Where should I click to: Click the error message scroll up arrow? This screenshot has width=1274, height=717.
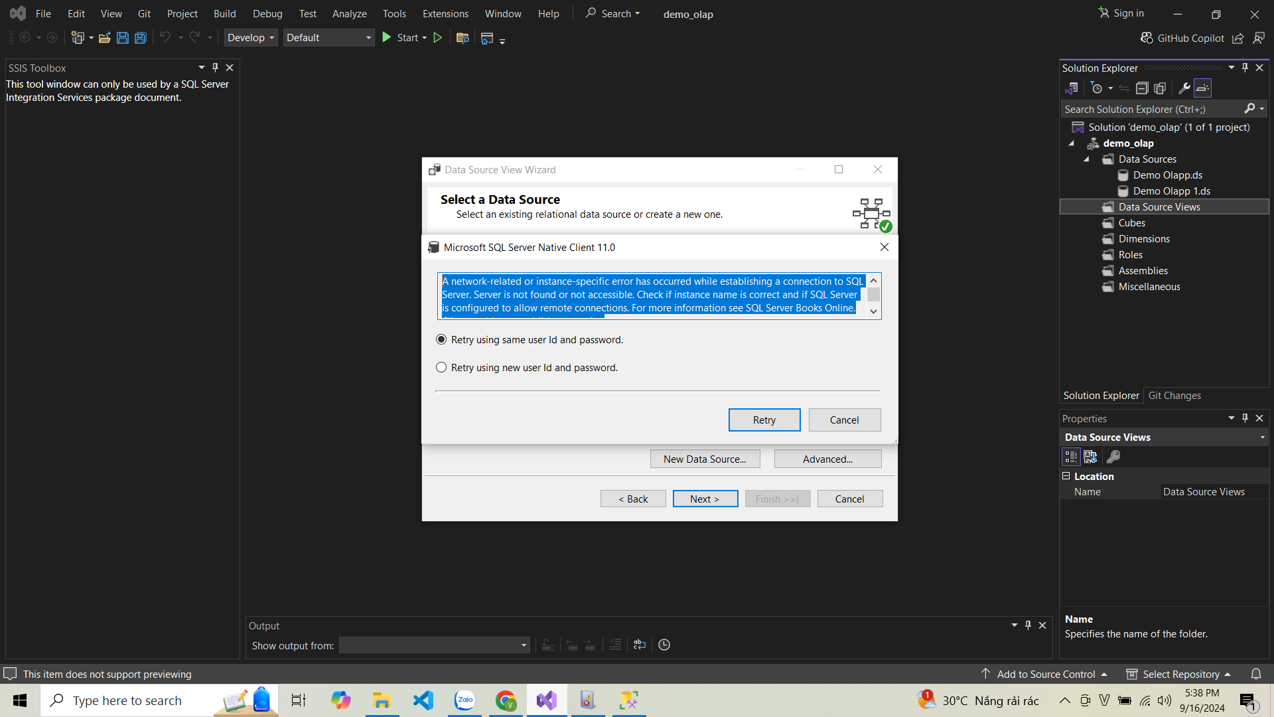click(x=874, y=280)
